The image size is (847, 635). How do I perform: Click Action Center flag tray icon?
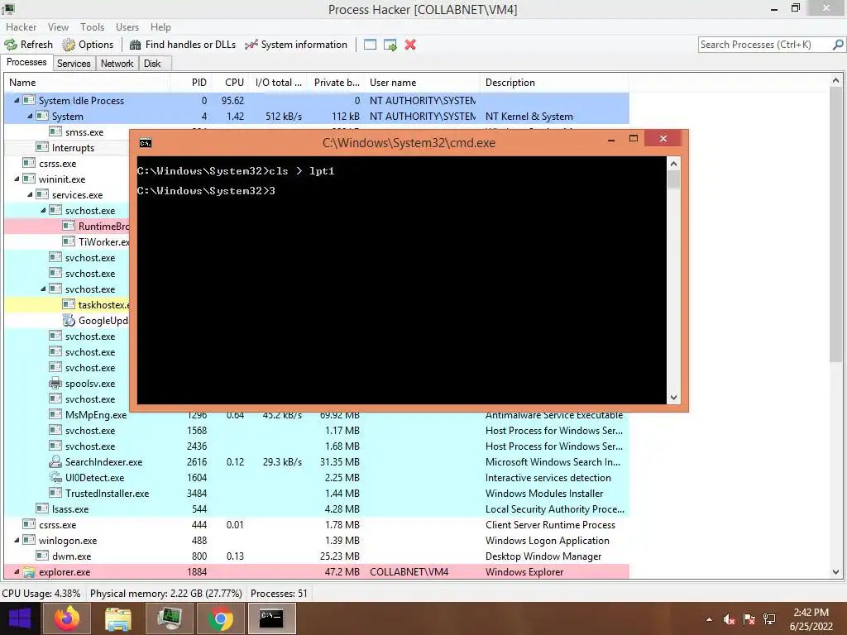tap(749, 619)
